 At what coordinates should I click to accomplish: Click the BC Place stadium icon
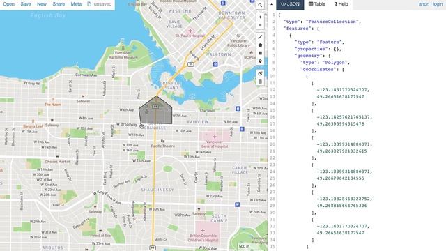pyautogui.click(x=251, y=53)
